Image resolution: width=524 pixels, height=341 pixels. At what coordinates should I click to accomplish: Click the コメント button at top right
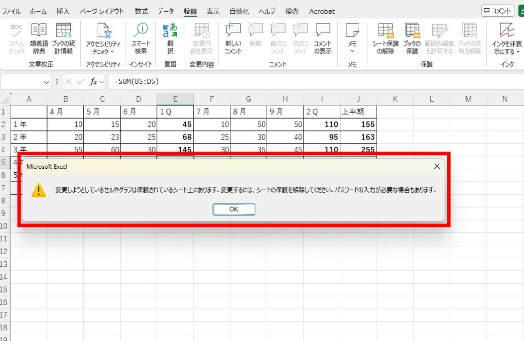[497, 11]
